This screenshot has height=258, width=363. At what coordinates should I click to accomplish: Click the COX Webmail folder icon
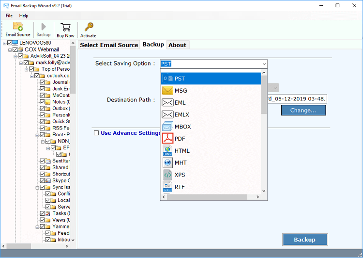tap(21, 49)
